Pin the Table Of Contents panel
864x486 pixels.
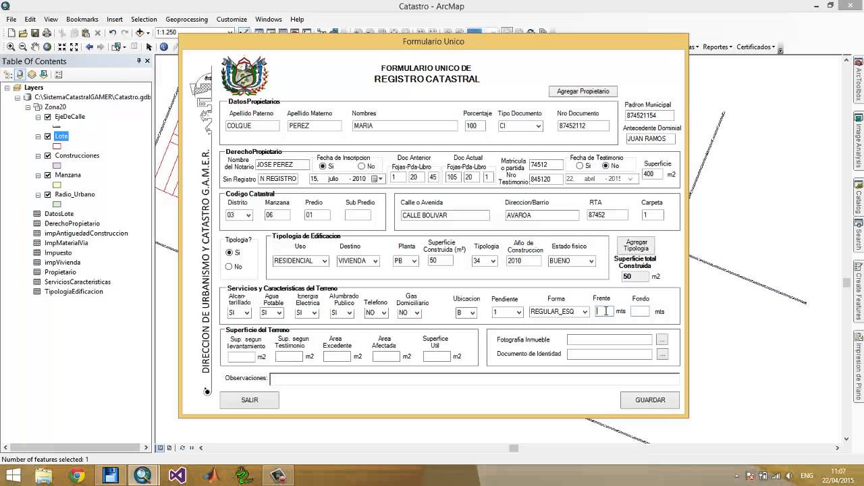[139, 61]
